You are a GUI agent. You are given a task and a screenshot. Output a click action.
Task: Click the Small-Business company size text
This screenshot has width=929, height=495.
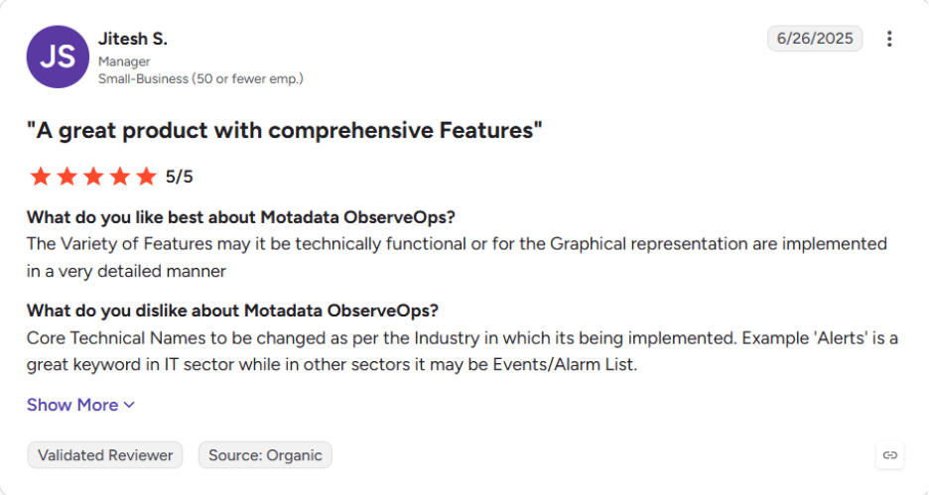[200, 78]
